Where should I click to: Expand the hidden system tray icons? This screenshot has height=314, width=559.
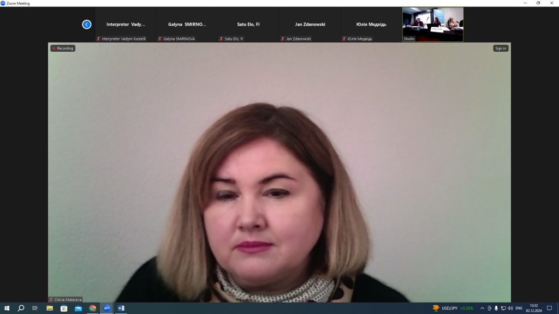482,308
